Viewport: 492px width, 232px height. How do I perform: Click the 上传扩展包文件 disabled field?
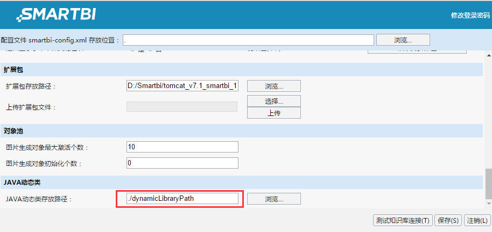pyautogui.click(x=182, y=107)
